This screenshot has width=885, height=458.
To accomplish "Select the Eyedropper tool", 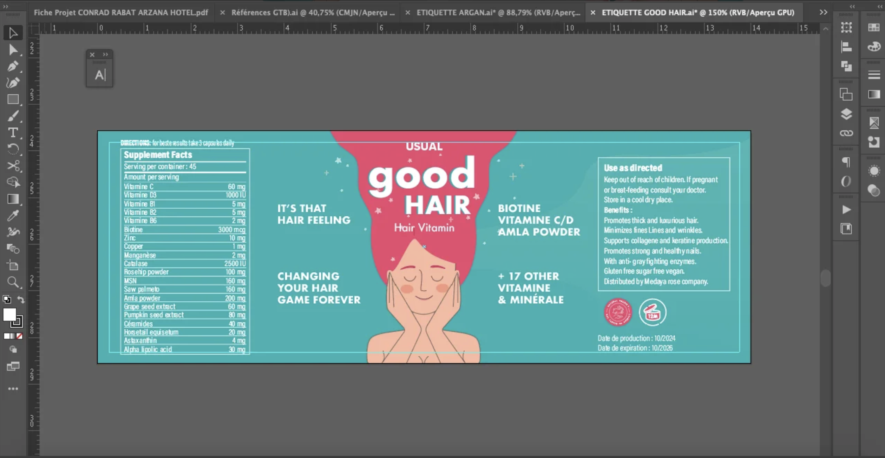I will click(13, 216).
